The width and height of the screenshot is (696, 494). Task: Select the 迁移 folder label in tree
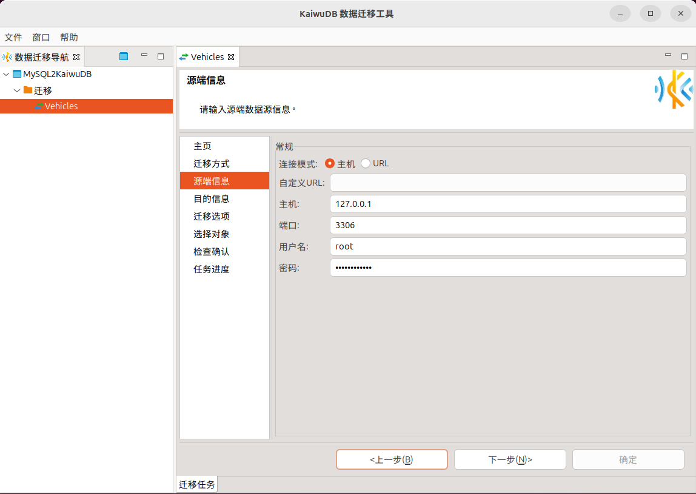tap(43, 90)
